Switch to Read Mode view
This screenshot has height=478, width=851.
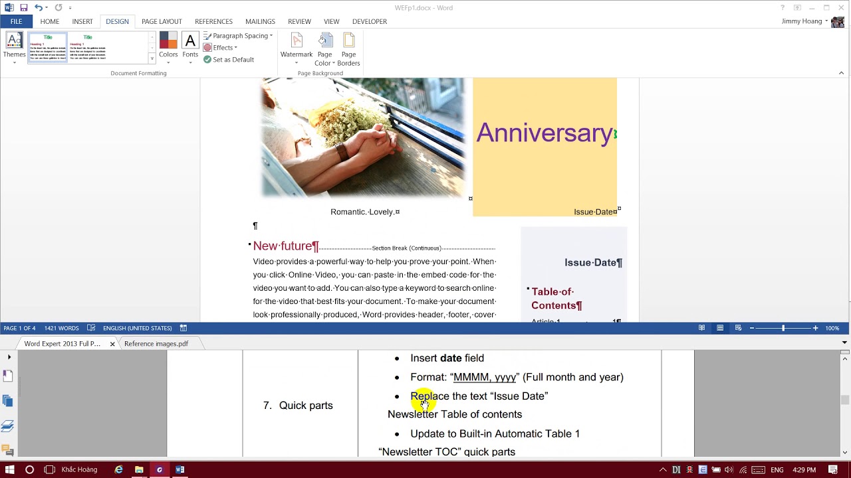click(x=701, y=328)
